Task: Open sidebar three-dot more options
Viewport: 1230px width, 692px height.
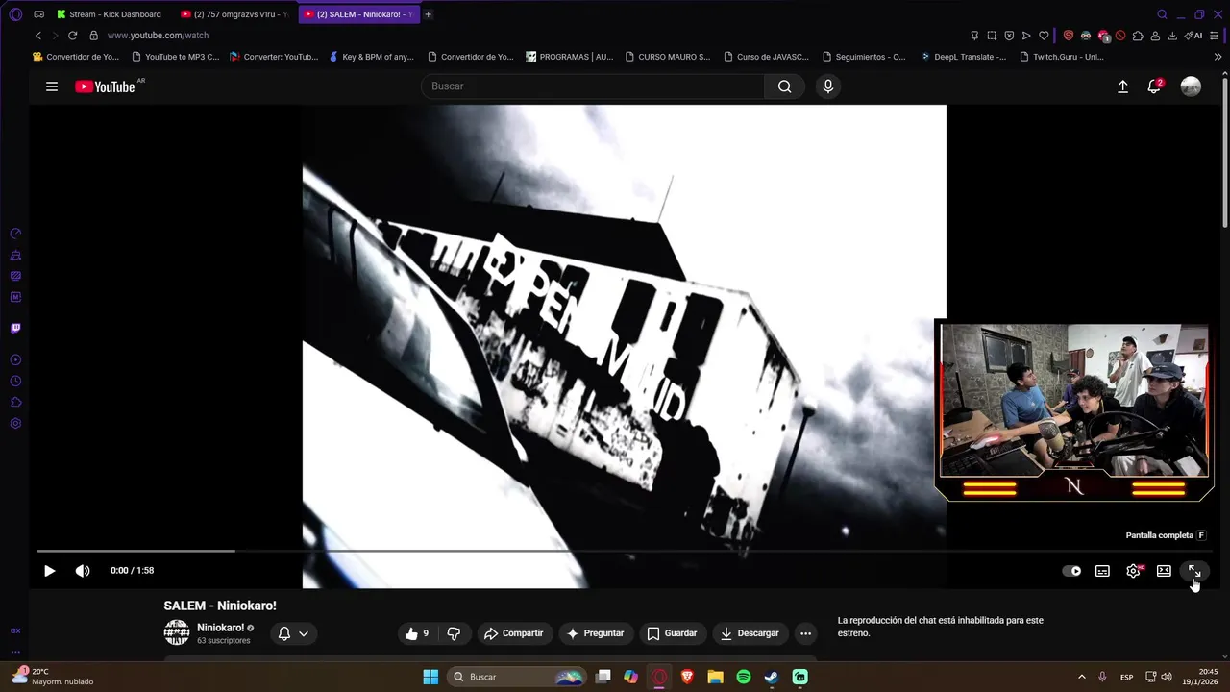Action: pyautogui.click(x=15, y=652)
